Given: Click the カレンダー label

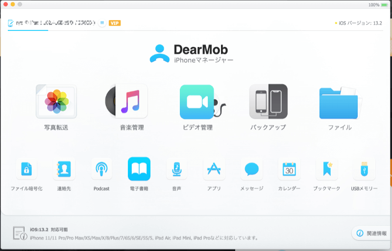Looking at the screenshot, I should (289, 188).
